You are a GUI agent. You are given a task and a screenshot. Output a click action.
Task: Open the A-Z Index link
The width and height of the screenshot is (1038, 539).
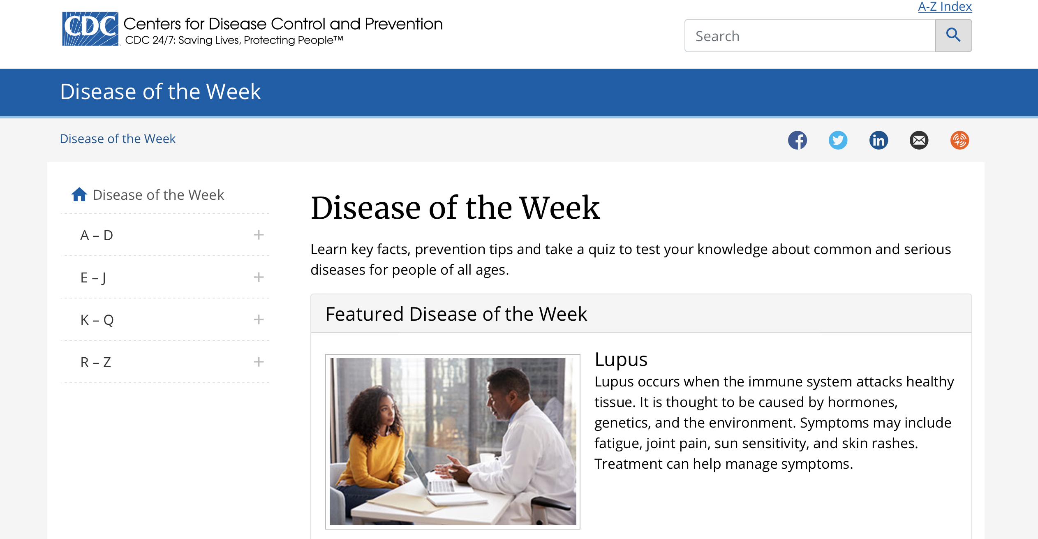944,7
